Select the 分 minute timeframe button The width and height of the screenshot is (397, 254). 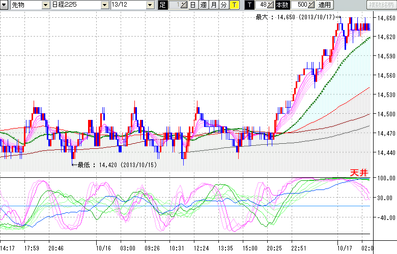(223, 5)
